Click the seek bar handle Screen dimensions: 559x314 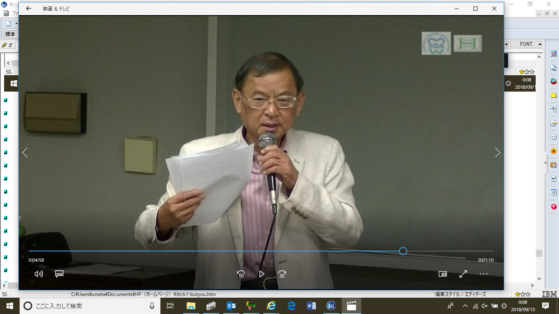[x=403, y=251]
